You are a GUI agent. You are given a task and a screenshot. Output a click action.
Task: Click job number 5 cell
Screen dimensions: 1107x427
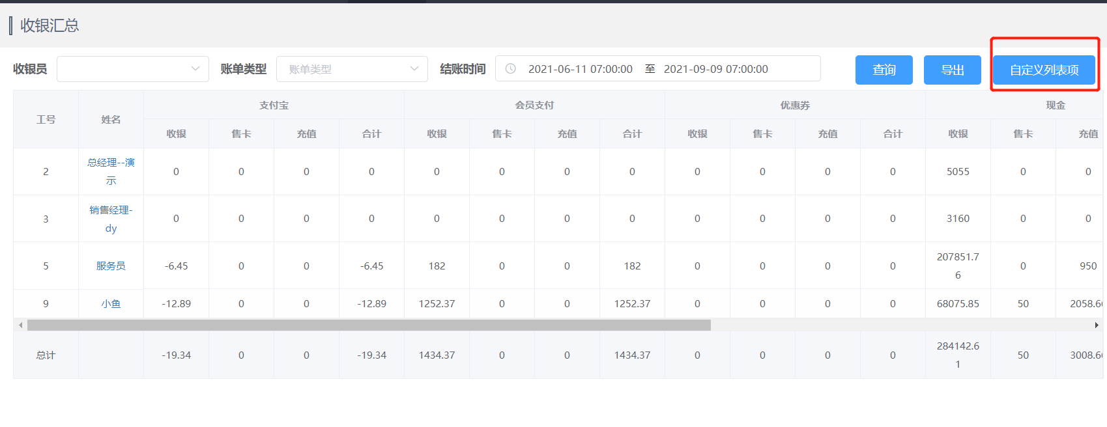coord(46,266)
